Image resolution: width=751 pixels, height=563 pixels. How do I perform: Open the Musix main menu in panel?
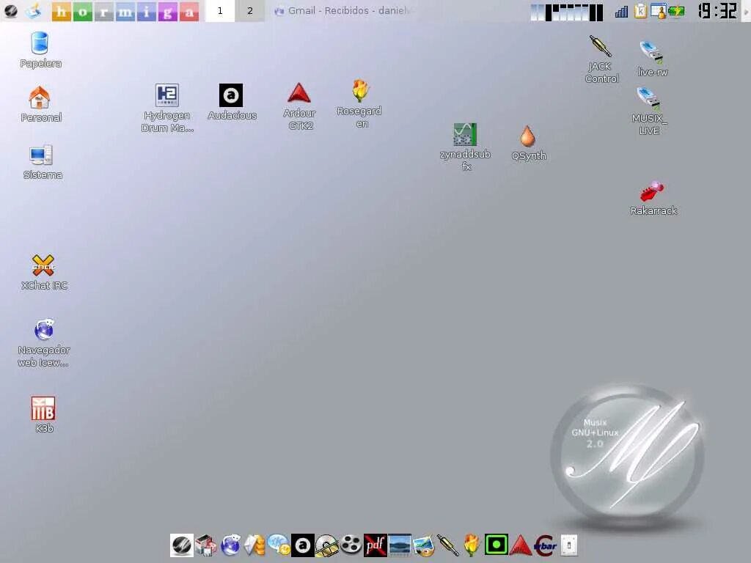pos(11,10)
